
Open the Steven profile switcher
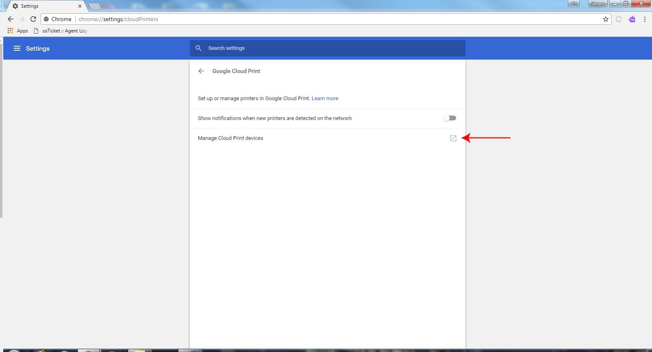[x=597, y=4]
